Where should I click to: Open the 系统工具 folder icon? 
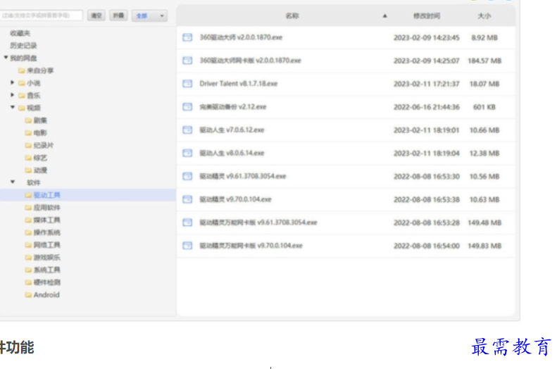coord(28,270)
